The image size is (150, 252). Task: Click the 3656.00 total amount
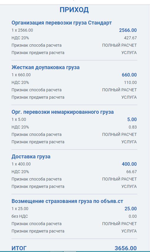click(x=125, y=248)
